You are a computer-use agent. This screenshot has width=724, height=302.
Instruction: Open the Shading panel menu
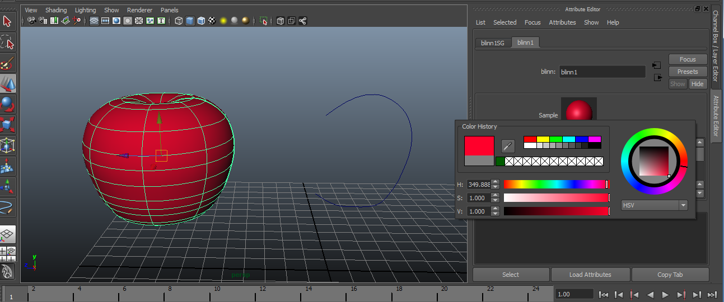(x=56, y=10)
